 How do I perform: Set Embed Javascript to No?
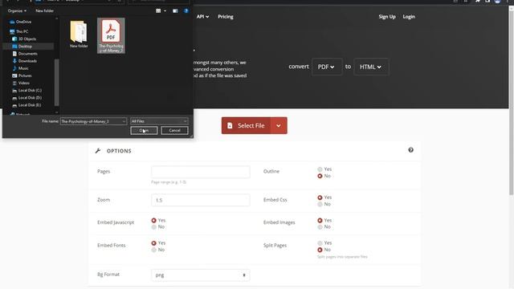(153, 227)
